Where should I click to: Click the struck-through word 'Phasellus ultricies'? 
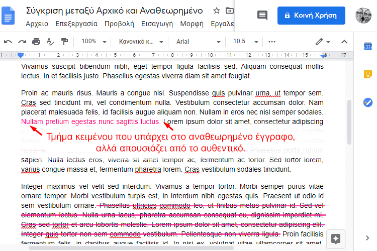point(128,206)
